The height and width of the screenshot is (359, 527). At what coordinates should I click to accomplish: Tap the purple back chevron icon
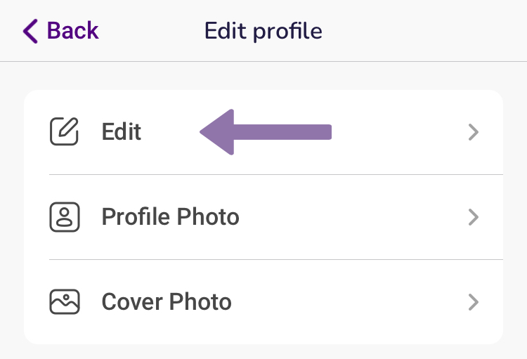30,31
